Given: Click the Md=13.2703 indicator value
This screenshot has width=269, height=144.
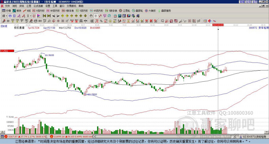Looking at the screenshot, I should (65, 28).
